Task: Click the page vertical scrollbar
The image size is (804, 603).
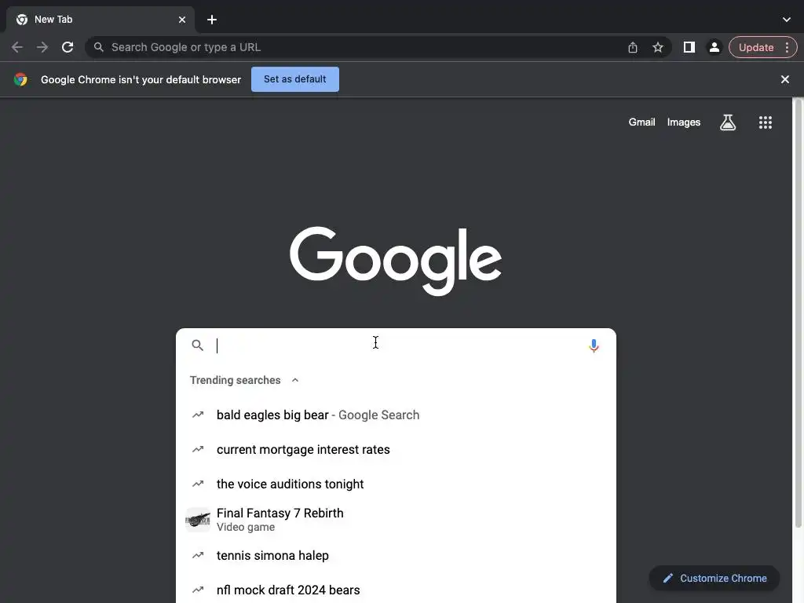Action: [x=798, y=312]
